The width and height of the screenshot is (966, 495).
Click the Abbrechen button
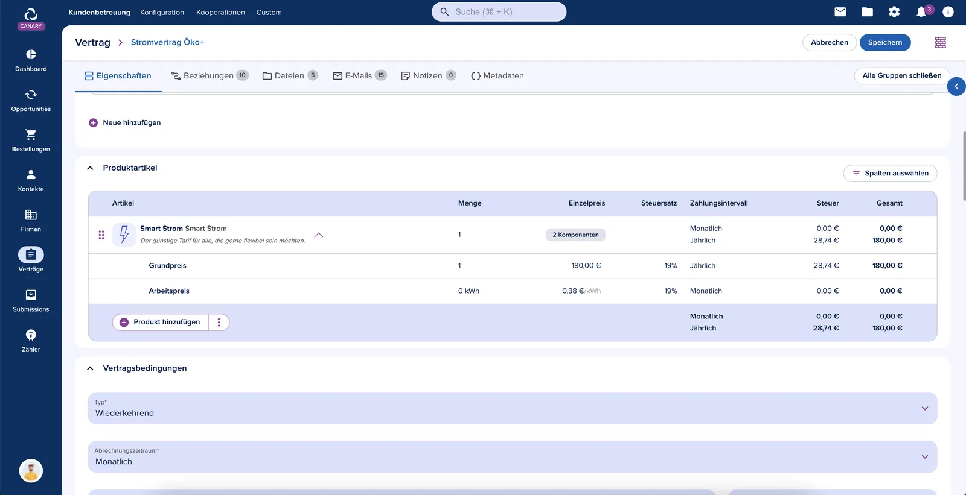830,42
